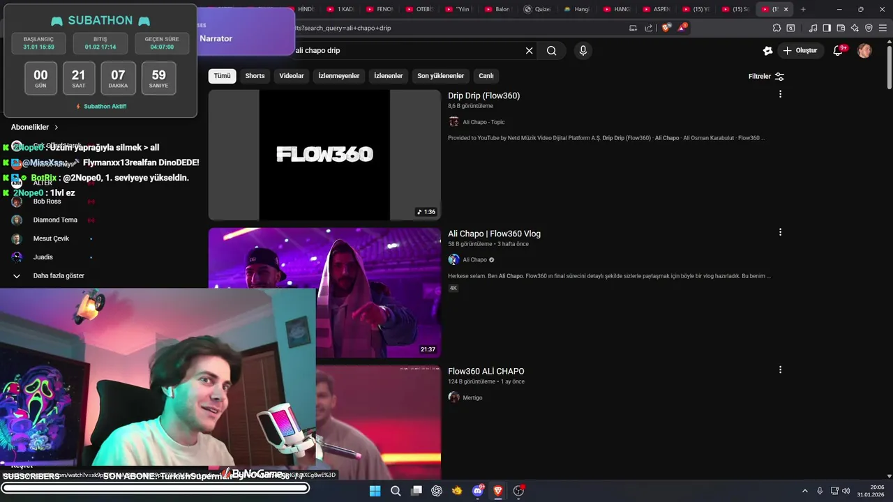Expand the Abonelikler section chevron
Screen dimensions: 893x502
[57, 127]
